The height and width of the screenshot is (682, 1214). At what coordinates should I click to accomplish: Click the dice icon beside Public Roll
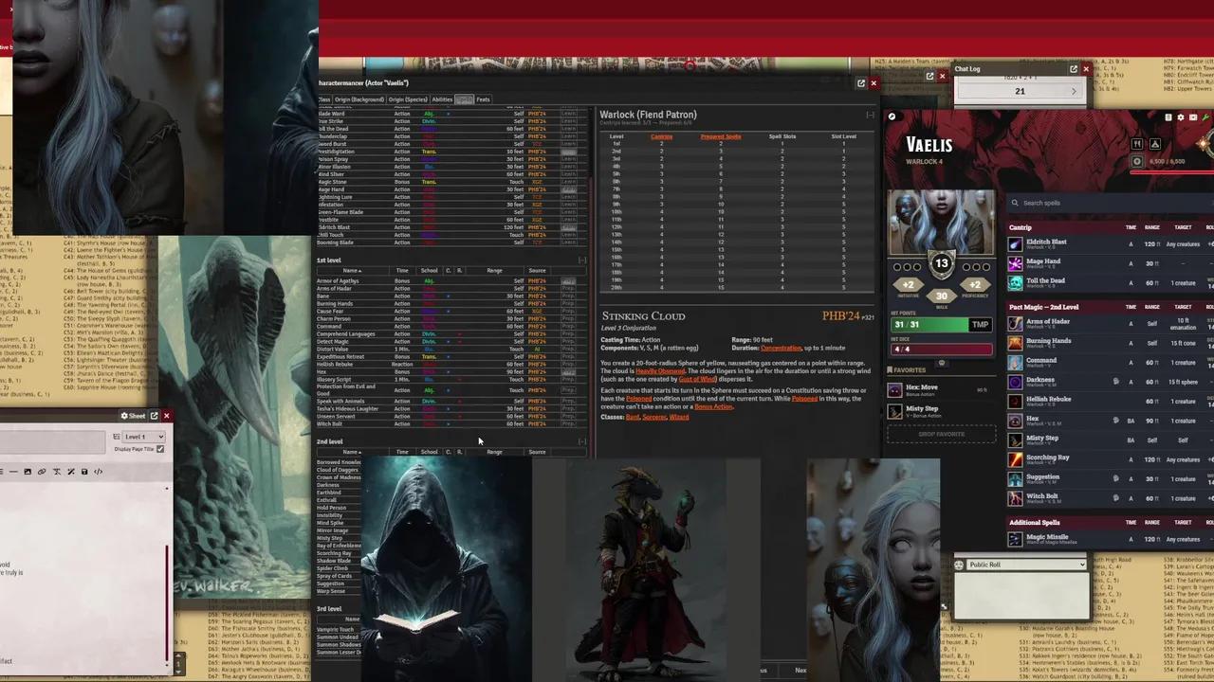[959, 565]
